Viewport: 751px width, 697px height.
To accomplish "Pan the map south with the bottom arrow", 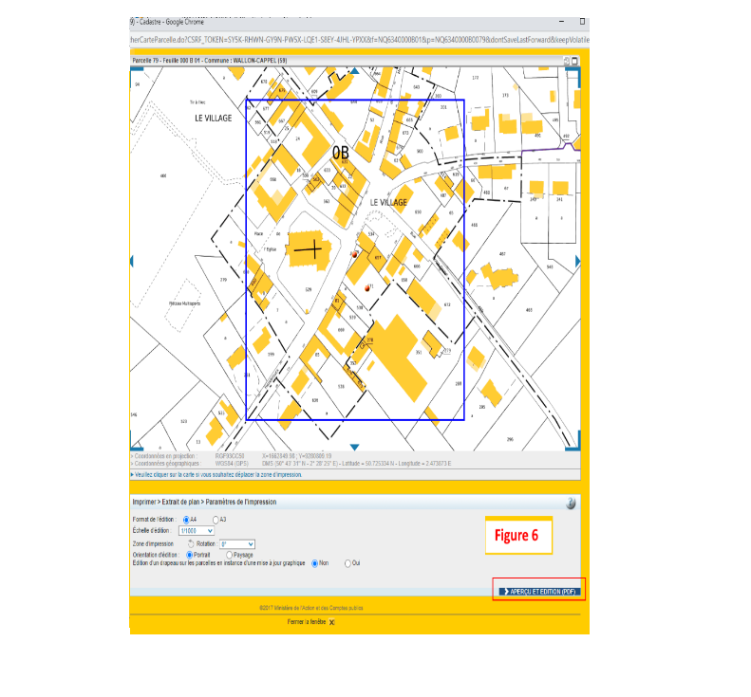I will [x=354, y=448].
